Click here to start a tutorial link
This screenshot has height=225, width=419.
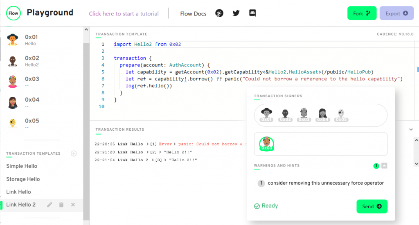point(124,13)
